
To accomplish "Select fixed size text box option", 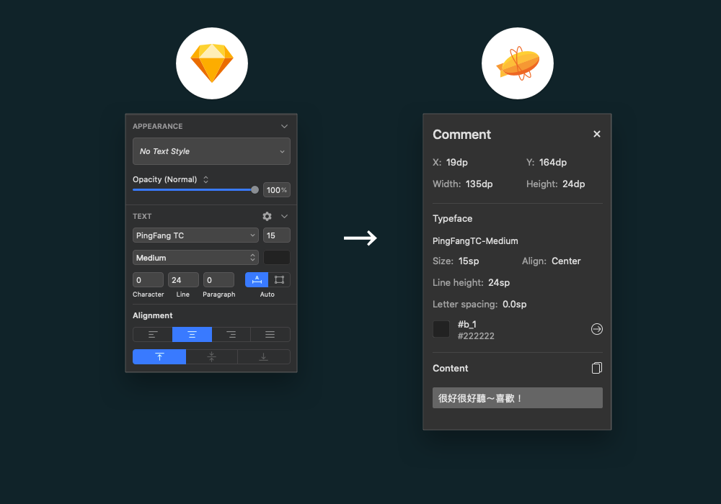I will 279,280.
